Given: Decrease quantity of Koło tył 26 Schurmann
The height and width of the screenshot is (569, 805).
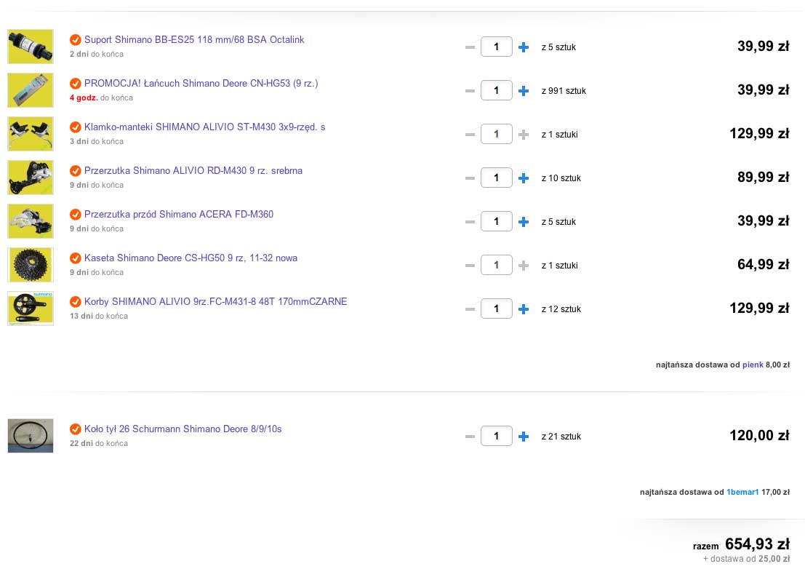Looking at the screenshot, I should [470, 437].
